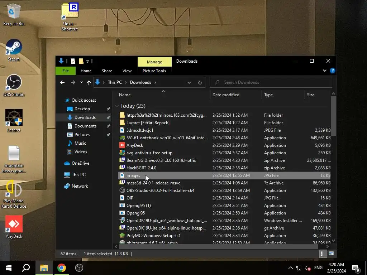Expand the This PC breadcrumb chevron
367x275 pixels.
pos(126,82)
